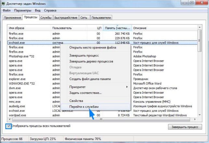The width and height of the screenshot is (209, 143).
Task: Switch to the Пользователи tab
Action: [101, 18]
